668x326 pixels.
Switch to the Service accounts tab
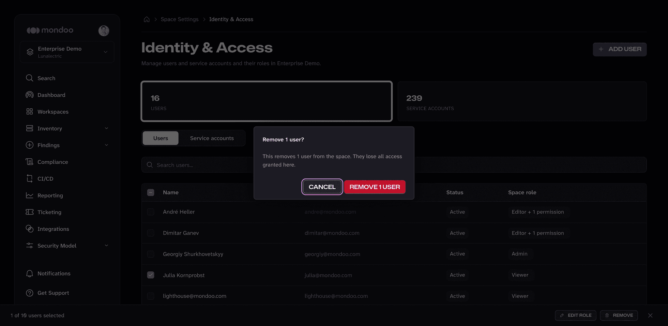(212, 138)
